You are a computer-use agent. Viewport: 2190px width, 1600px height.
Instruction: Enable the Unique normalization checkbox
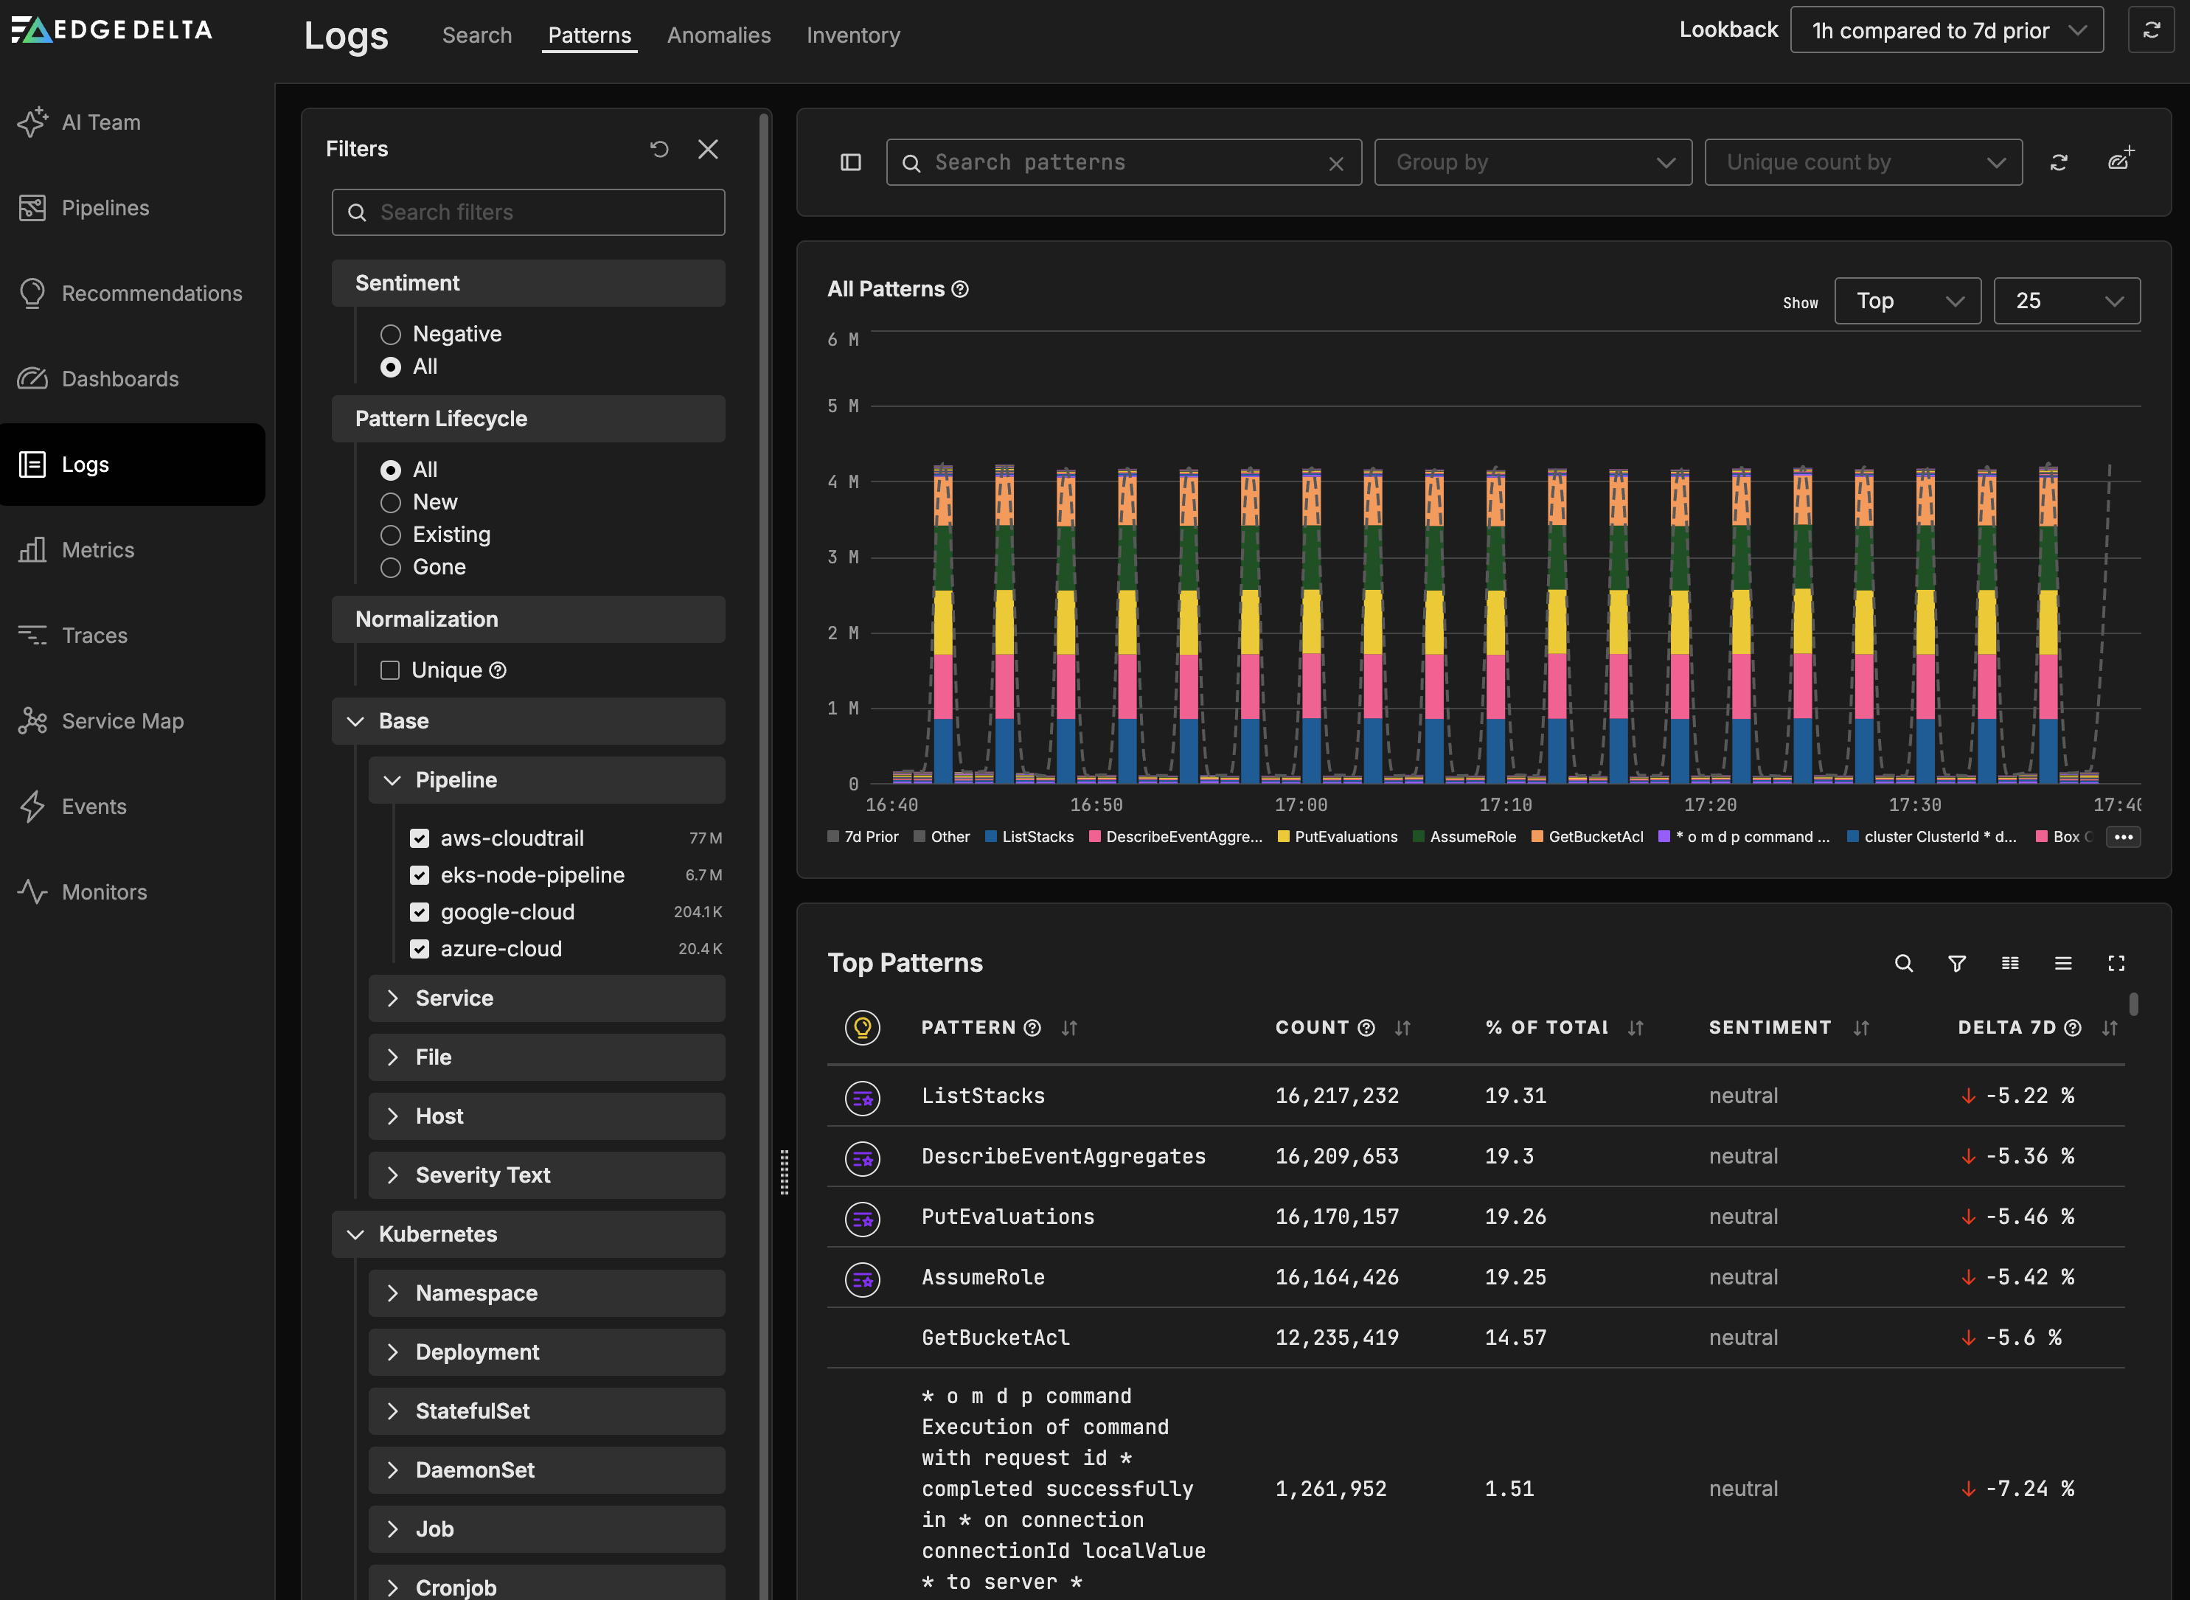click(389, 669)
